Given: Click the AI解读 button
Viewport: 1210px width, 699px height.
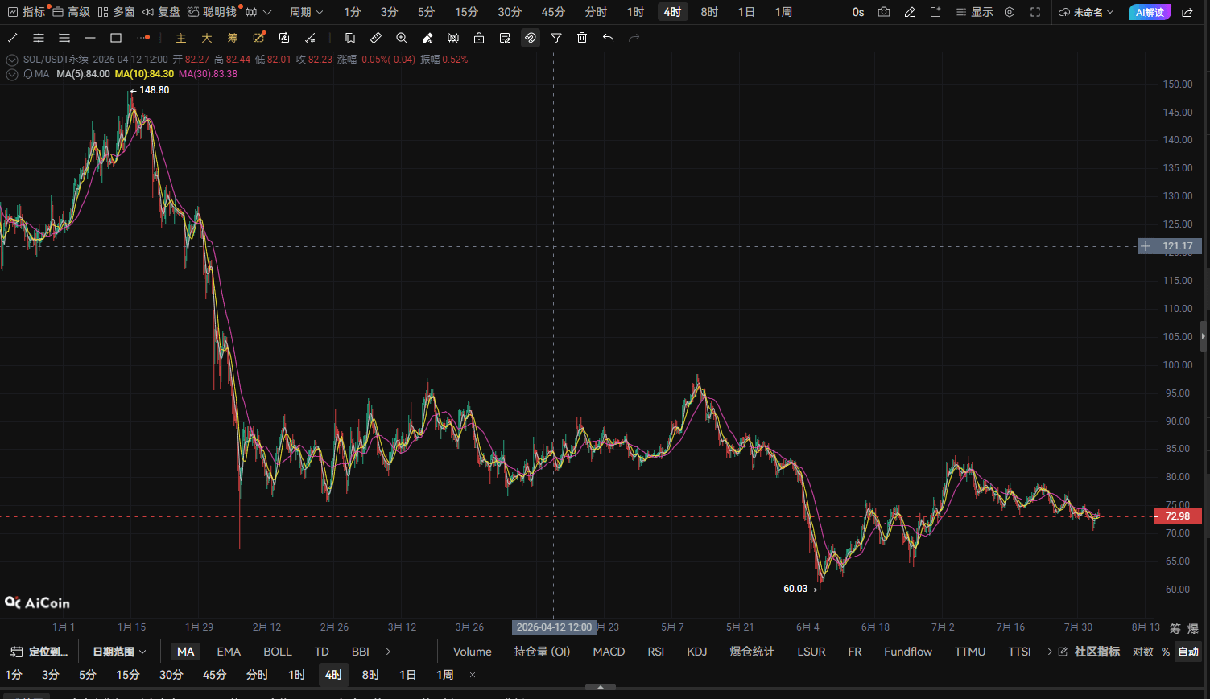Looking at the screenshot, I should 1150,12.
